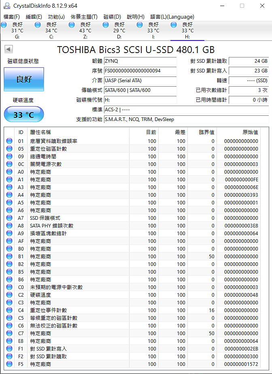Open the 功能(u) menu
The image size is (272, 374).
(x=56, y=17)
